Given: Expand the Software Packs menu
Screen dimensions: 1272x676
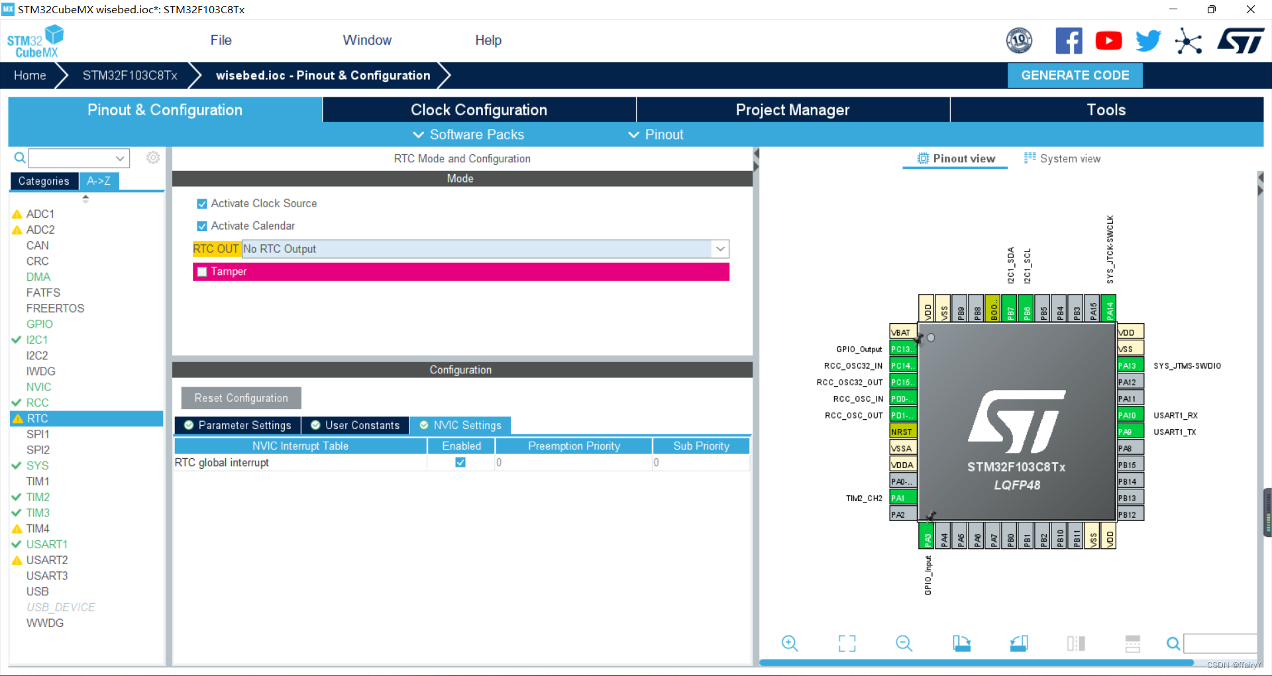Looking at the screenshot, I should coord(468,134).
